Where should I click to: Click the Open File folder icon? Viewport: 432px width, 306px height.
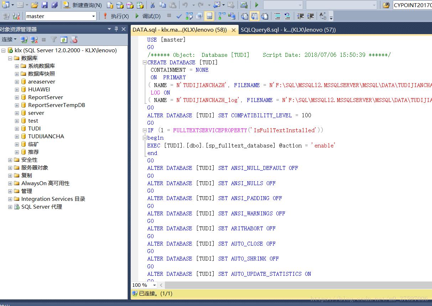click(x=35, y=5)
